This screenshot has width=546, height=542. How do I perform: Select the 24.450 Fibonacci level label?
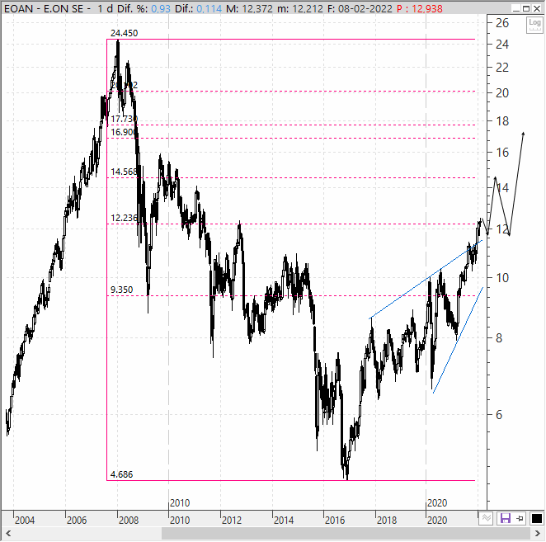pos(124,33)
